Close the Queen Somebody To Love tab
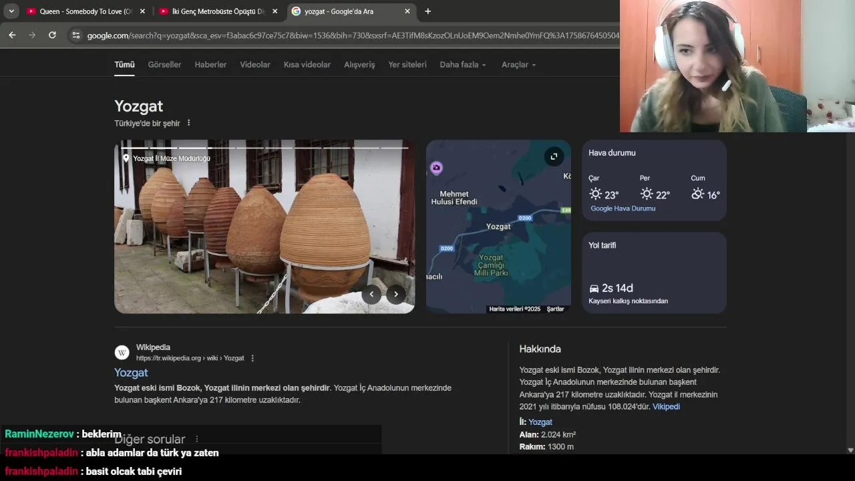Image resolution: width=855 pixels, height=481 pixels. (142, 11)
